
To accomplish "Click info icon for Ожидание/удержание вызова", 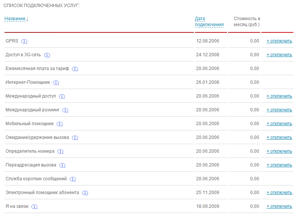I will pyautogui.click(x=75, y=138).
